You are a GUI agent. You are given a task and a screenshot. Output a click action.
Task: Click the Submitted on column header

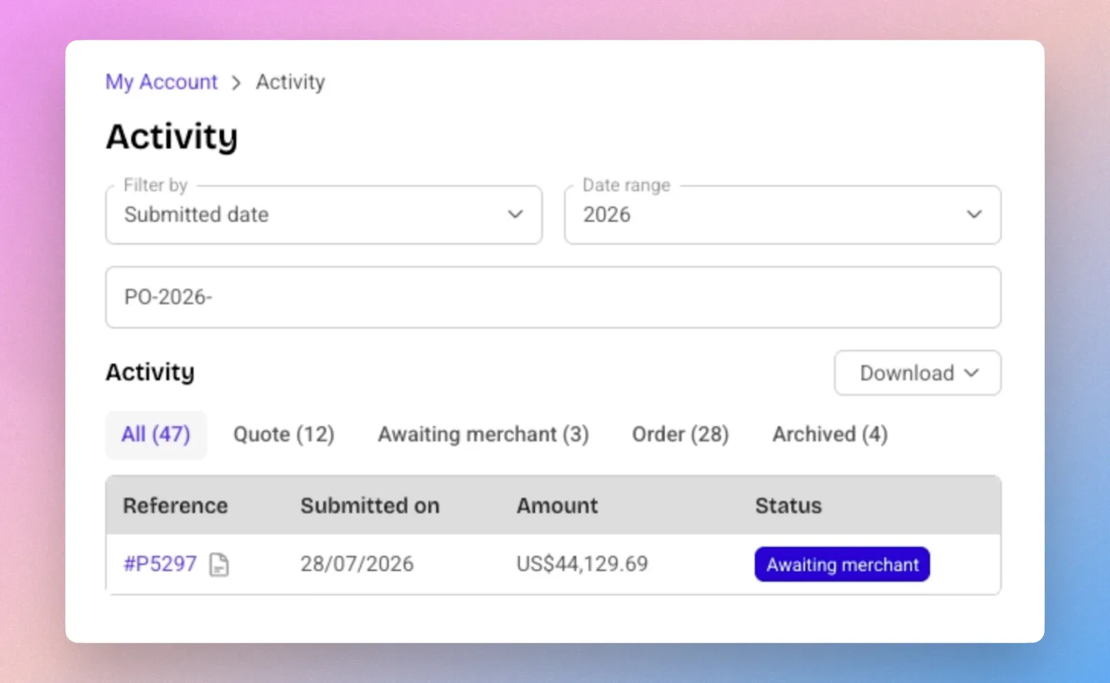370,506
